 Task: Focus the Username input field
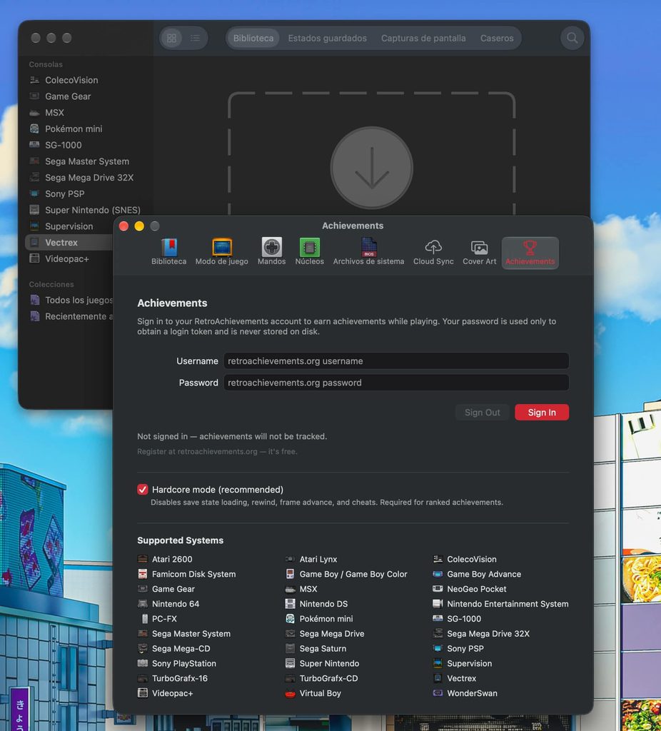396,361
